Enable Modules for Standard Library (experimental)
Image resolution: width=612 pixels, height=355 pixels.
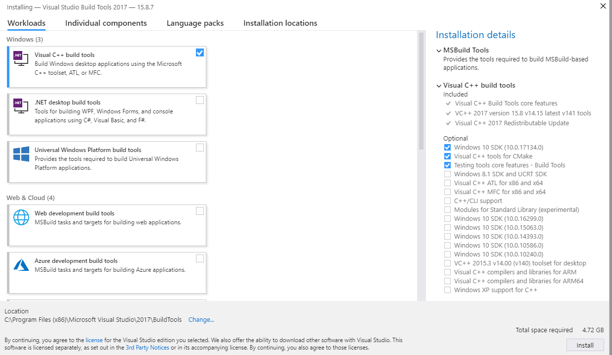[448, 210]
